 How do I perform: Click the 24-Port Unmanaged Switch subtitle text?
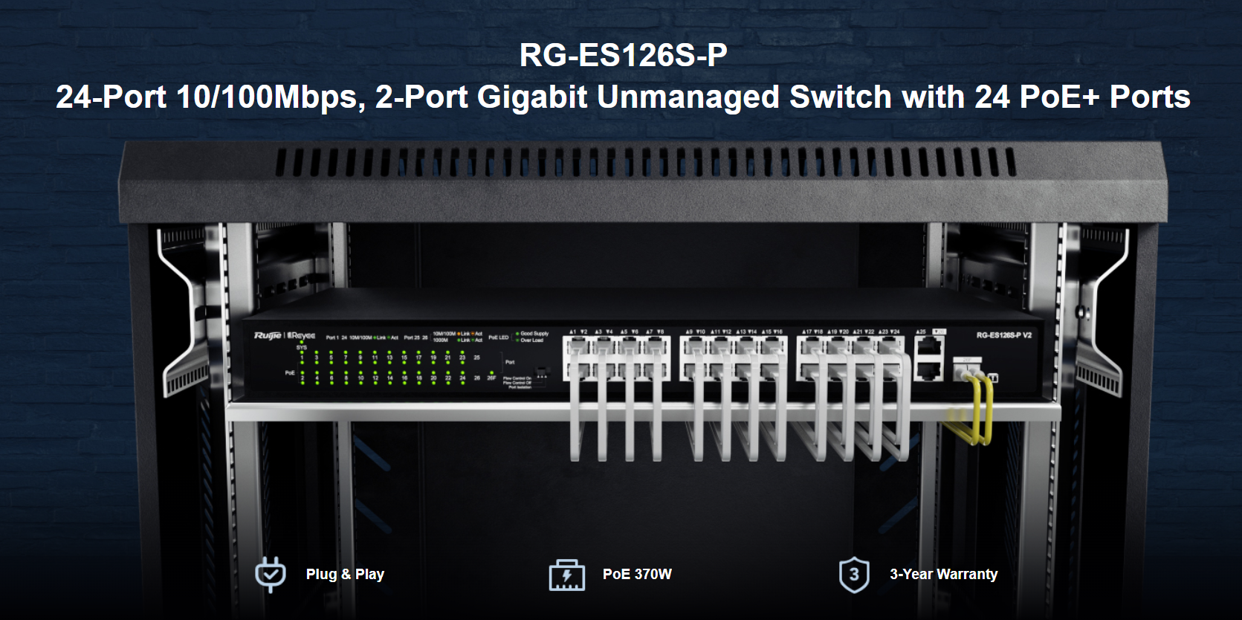(623, 97)
